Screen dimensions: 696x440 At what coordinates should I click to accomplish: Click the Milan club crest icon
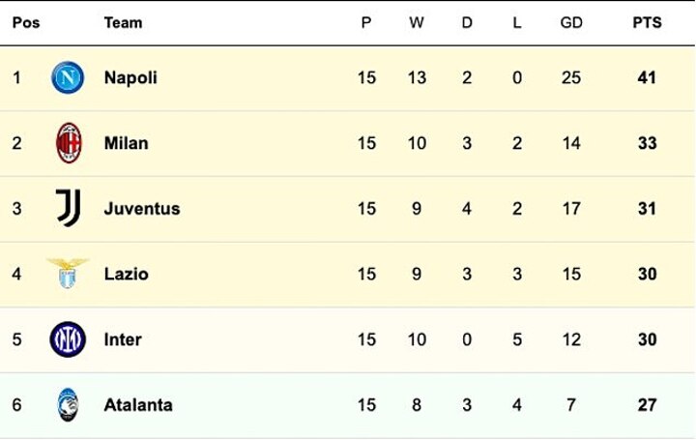point(68,143)
